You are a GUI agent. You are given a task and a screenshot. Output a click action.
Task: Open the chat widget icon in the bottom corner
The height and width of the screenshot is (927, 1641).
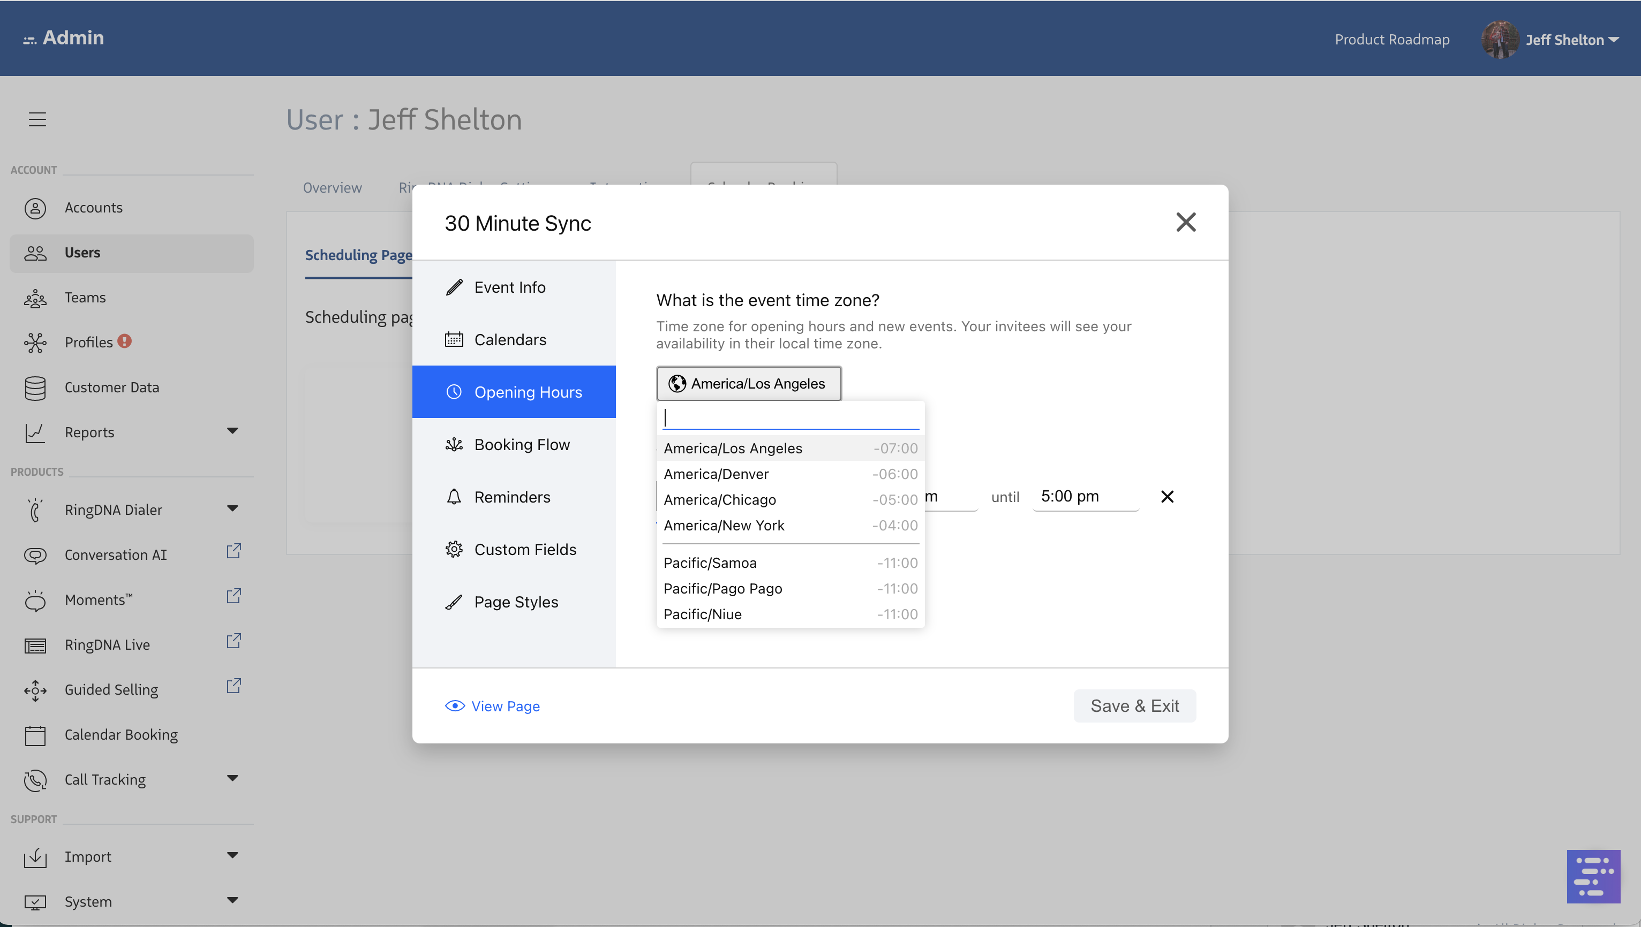click(1593, 876)
